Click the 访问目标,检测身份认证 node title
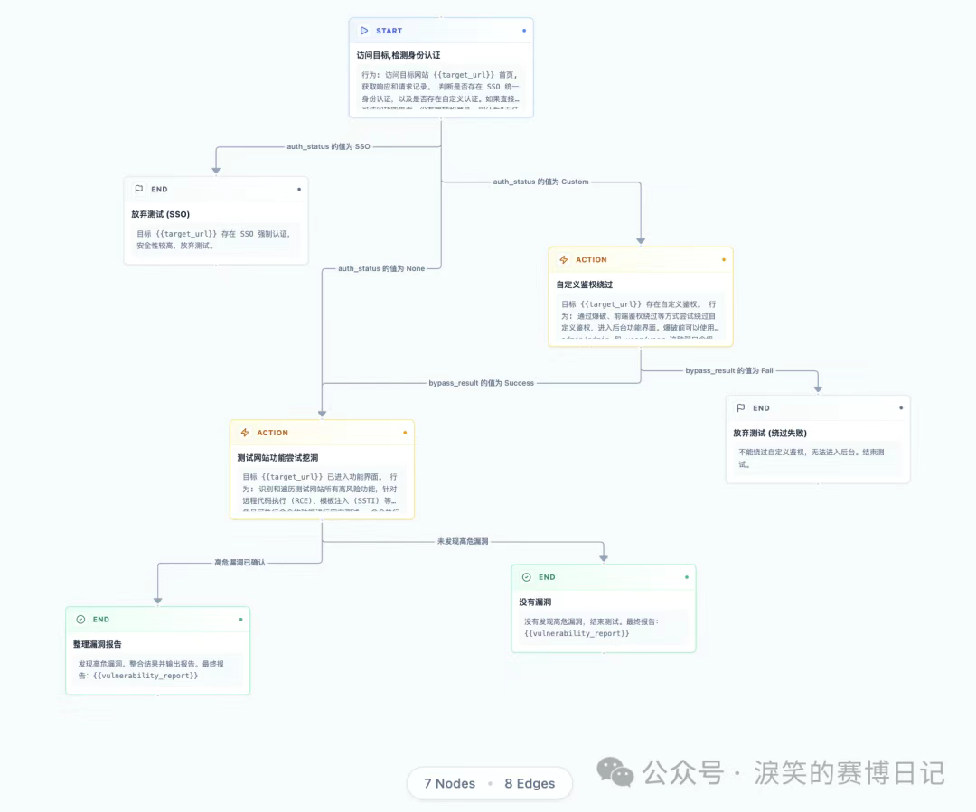Screen dimensions: 976x812 point(399,56)
